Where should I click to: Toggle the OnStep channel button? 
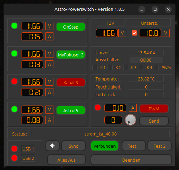[x=71, y=27]
